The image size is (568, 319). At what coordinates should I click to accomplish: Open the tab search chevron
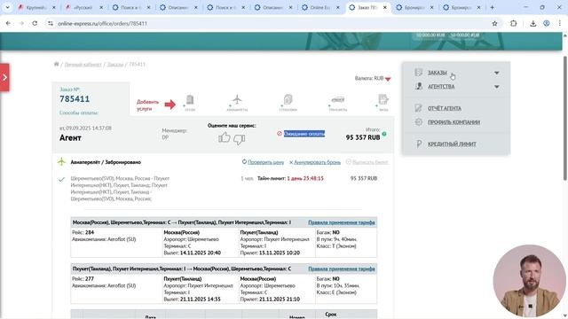pos(7,7)
